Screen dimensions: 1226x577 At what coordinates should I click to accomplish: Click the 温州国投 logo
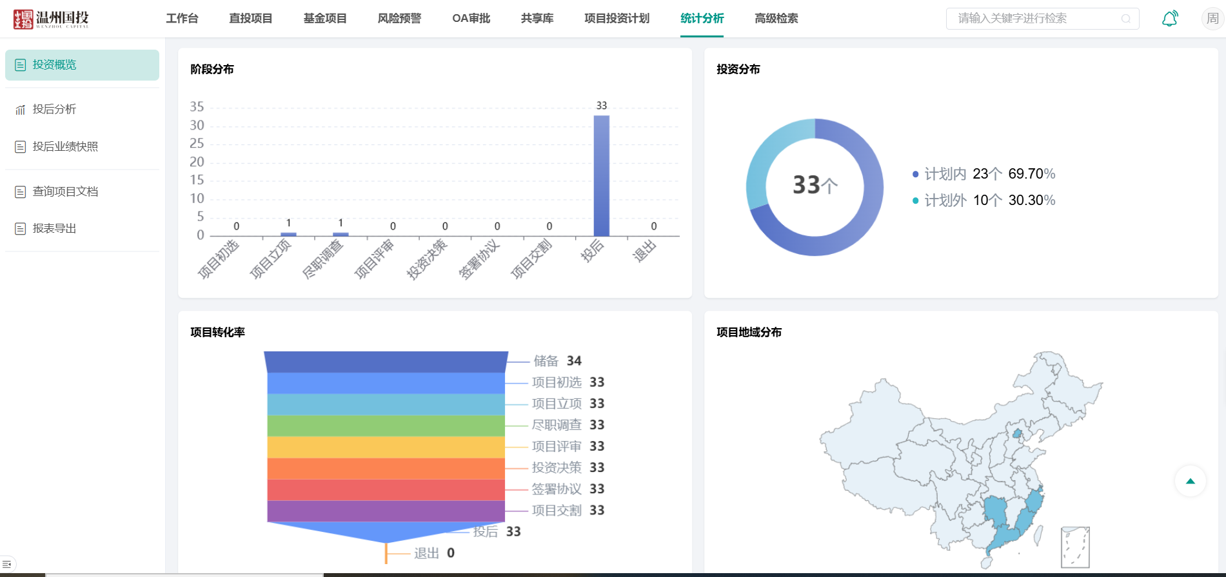pos(51,19)
